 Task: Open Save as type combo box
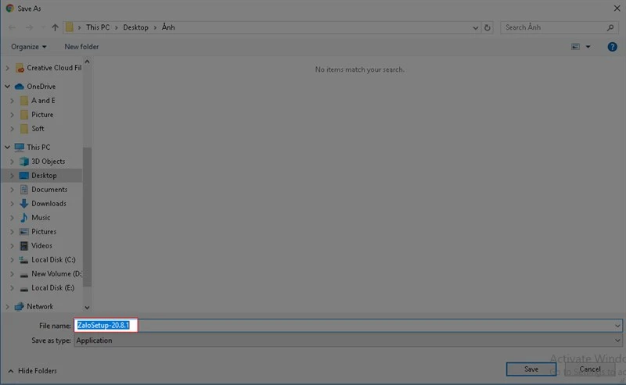348,340
